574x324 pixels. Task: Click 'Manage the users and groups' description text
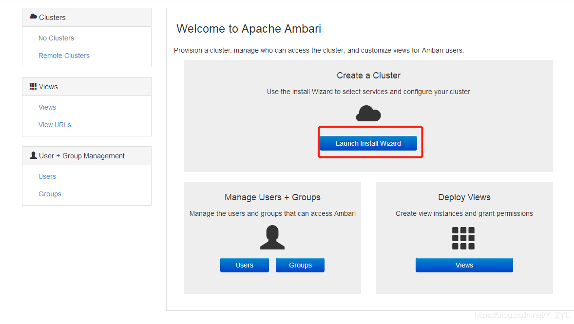pyautogui.click(x=272, y=213)
